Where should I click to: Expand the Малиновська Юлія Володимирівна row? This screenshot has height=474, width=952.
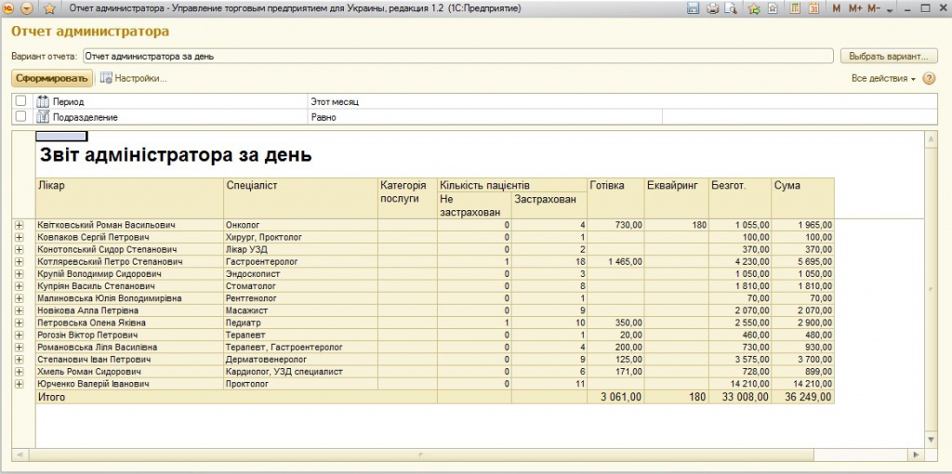coord(19,298)
